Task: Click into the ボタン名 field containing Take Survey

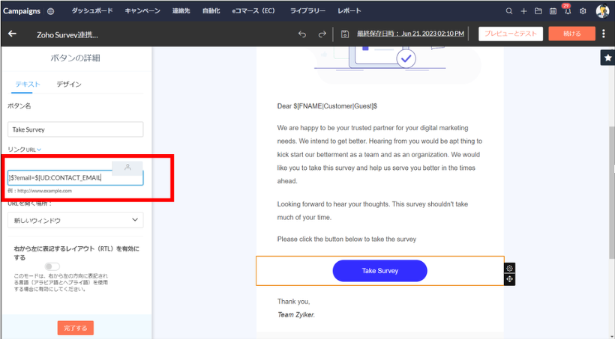Action: coord(75,129)
